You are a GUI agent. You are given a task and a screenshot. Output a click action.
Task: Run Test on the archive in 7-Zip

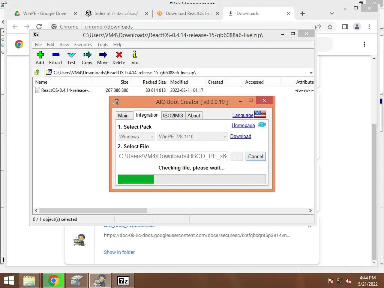pyautogui.click(x=71, y=58)
